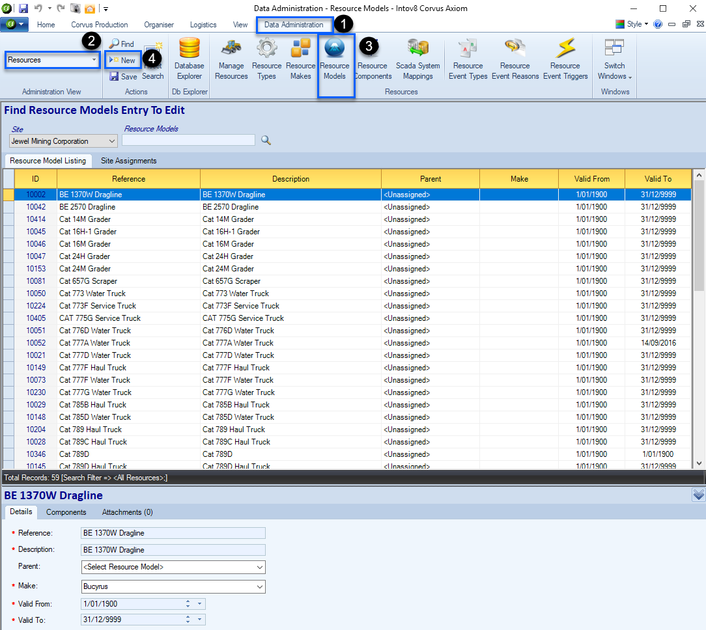Click the magnifier search button

point(266,141)
